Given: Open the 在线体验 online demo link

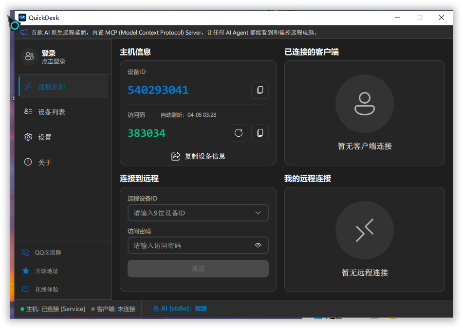Looking at the screenshot, I should [x=46, y=289].
